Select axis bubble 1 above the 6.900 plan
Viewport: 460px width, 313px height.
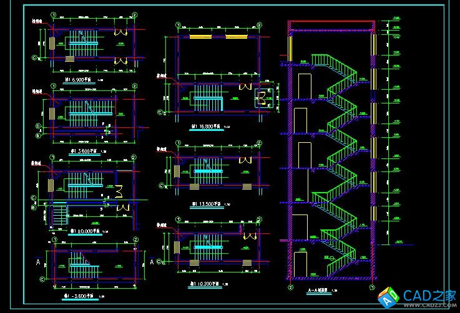(x=54, y=15)
